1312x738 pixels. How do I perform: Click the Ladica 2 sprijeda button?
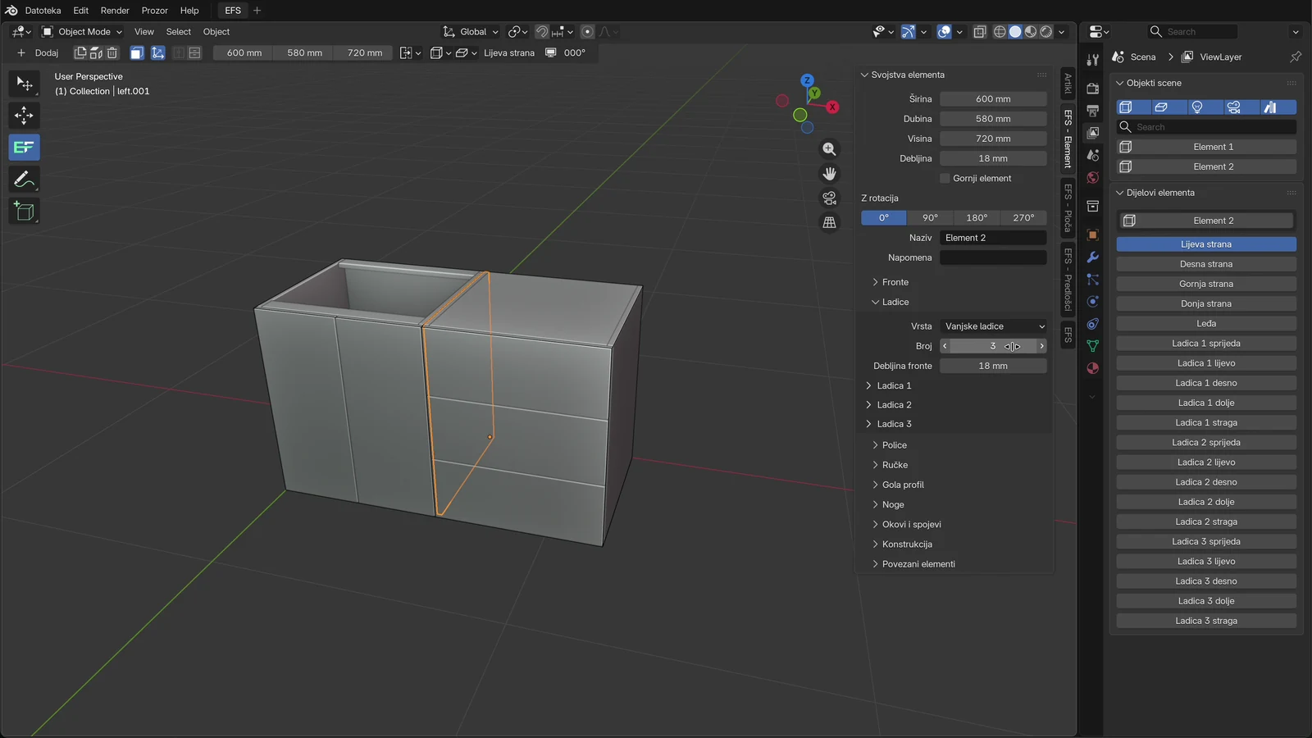(x=1206, y=443)
